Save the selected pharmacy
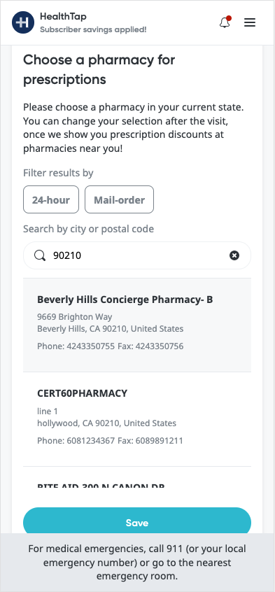275x592 pixels. [x=137, y=523]
